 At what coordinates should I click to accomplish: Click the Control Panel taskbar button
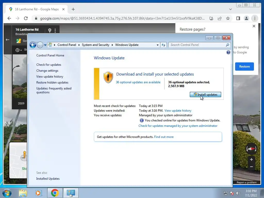pyautogui.click(x=71, y=193)
